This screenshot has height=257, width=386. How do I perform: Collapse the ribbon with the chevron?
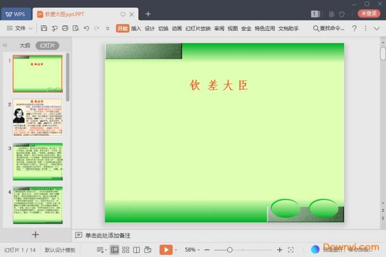[x=377, y=29]
